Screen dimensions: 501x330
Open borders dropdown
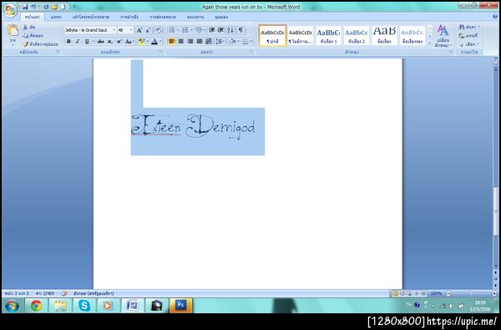coord(250,42)
